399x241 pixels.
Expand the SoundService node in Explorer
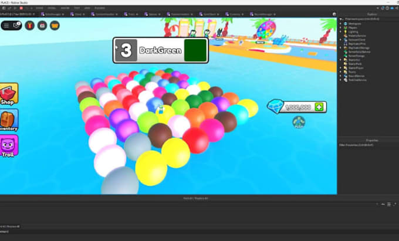click(340, 76)
